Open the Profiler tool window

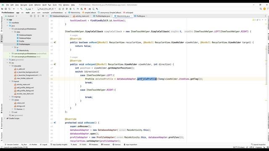click(x=33, y=144)
